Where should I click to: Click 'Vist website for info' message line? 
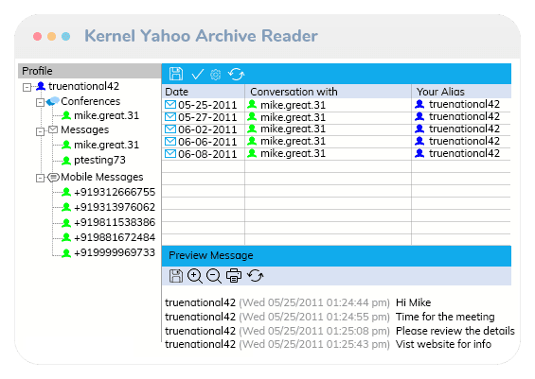click(x=443, y=344)
